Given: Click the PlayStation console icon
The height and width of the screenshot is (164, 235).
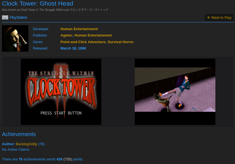Looking at the screenshot, I should coord(5,17).
